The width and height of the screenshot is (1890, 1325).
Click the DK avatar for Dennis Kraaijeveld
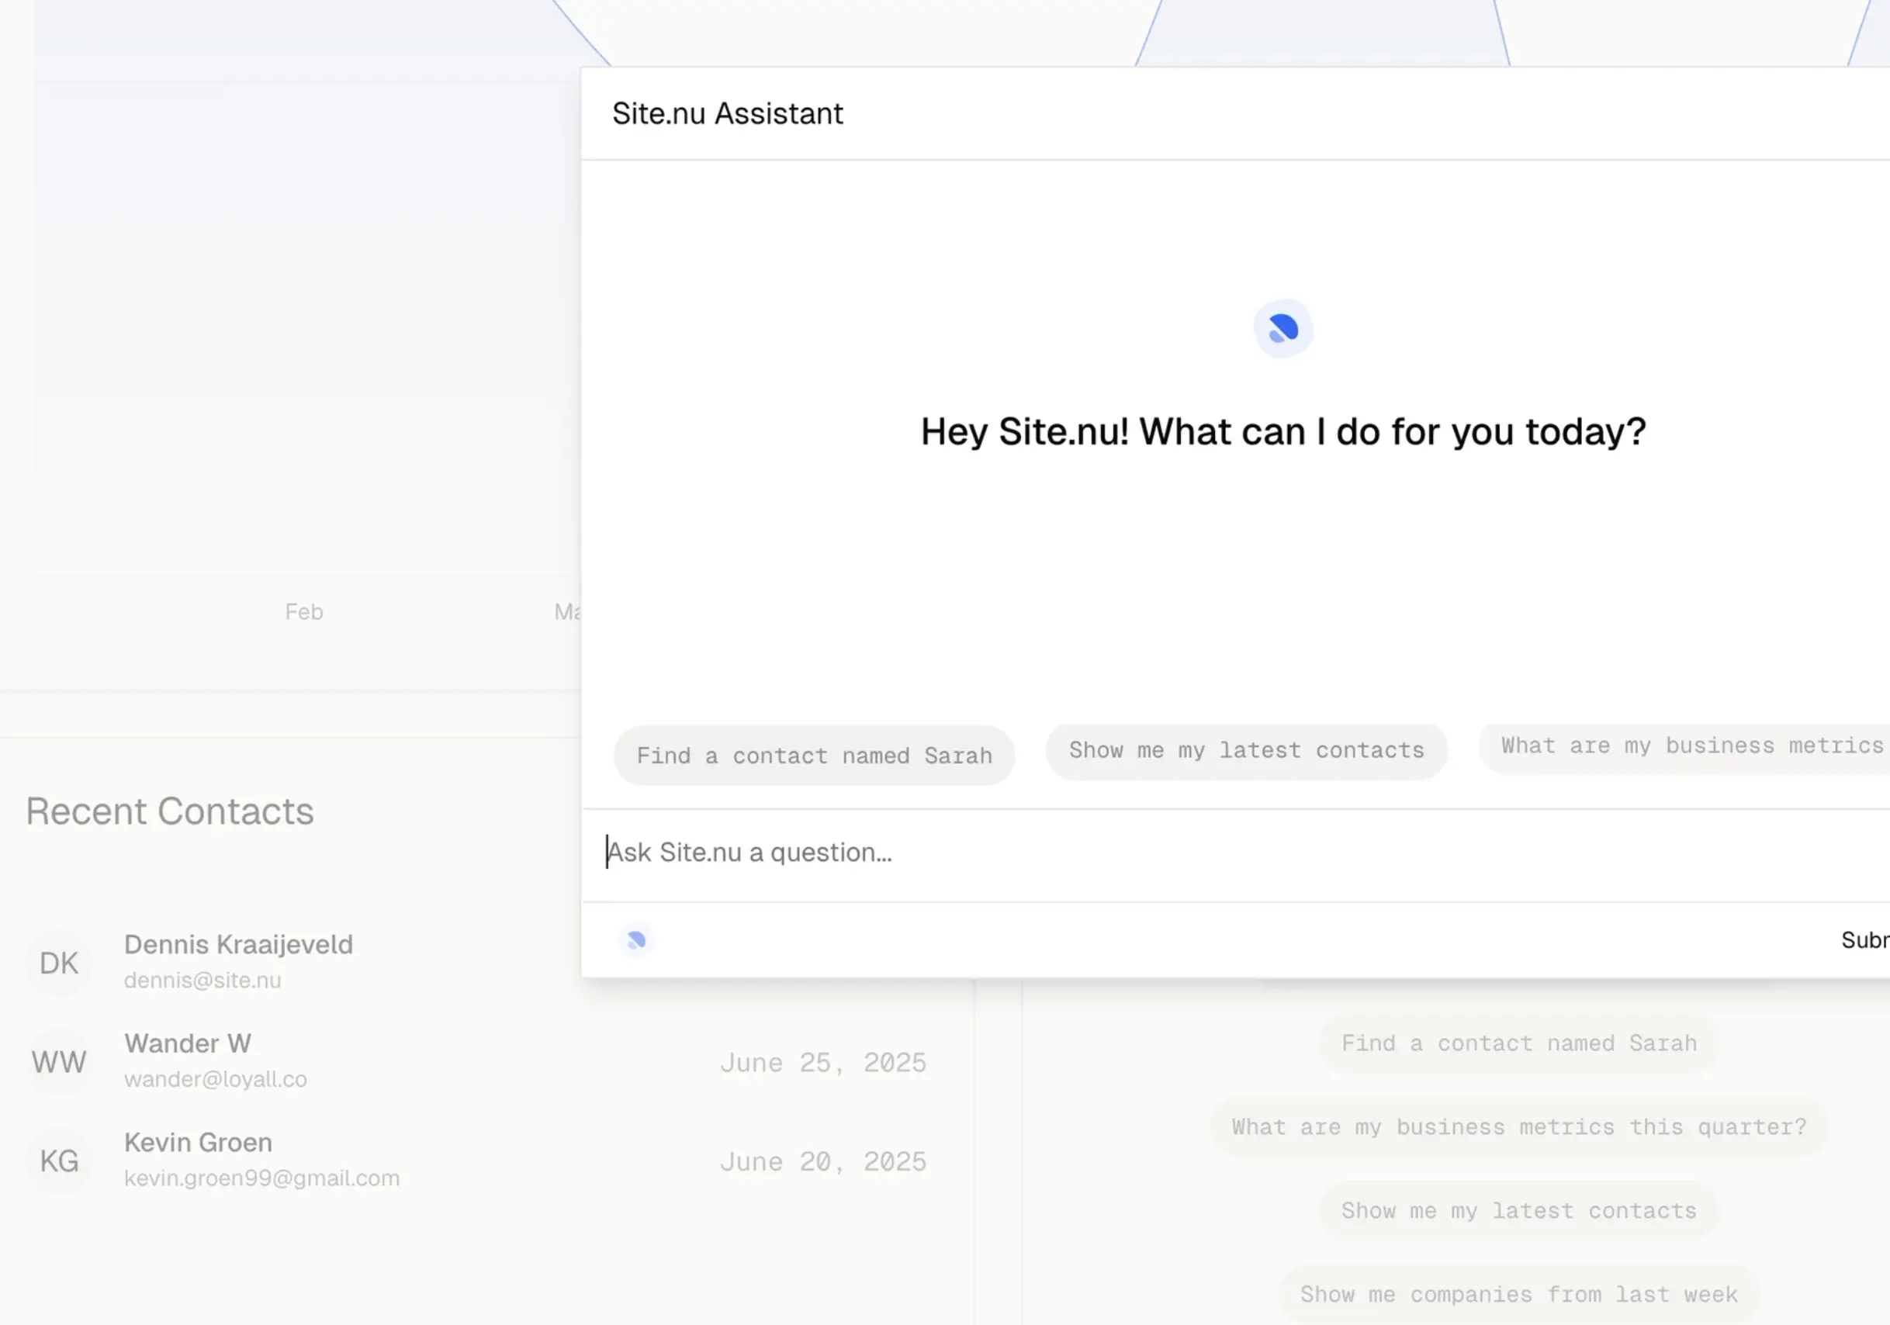coord(59,963)
